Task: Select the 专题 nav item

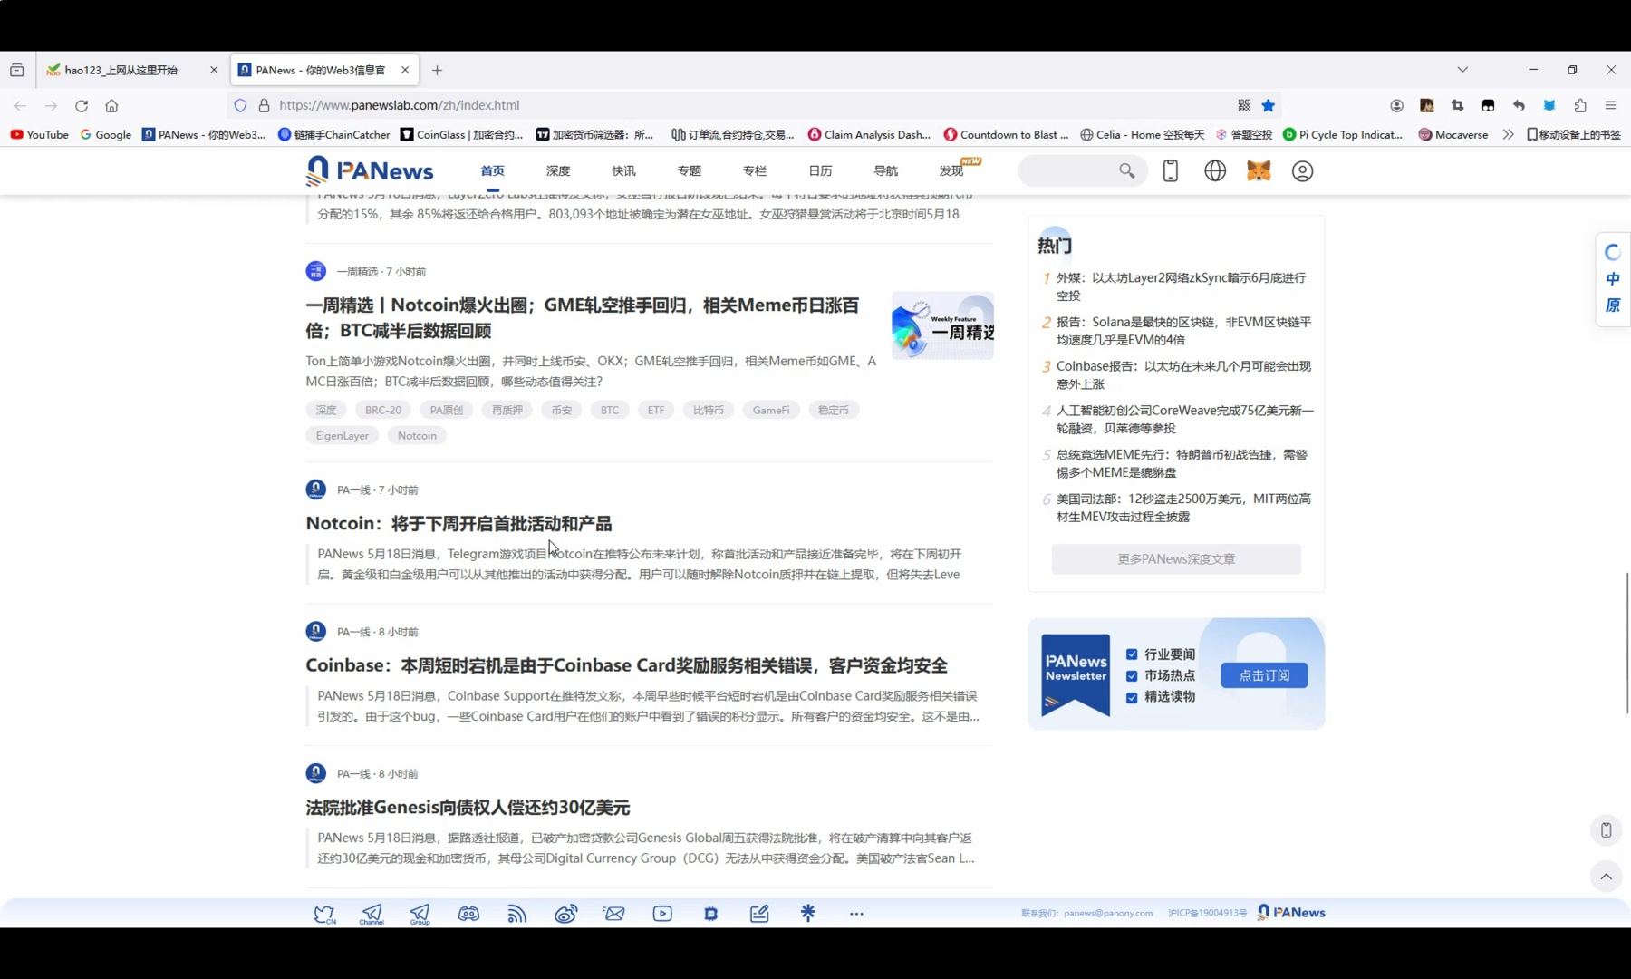Action: point(689,170)
